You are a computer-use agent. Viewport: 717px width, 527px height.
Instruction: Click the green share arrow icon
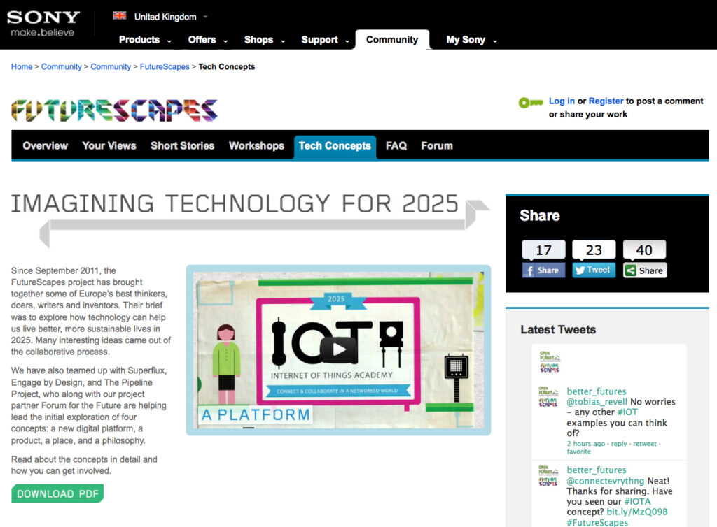pyautogui.click(x=631, y=270)
